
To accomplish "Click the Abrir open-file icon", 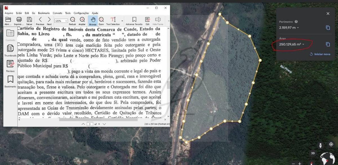I will pos(8,20).
